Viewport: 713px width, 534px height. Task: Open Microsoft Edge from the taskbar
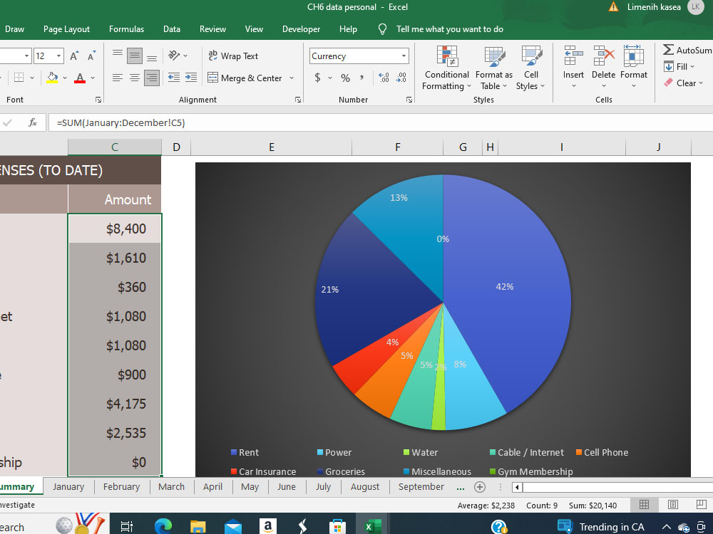163,526
